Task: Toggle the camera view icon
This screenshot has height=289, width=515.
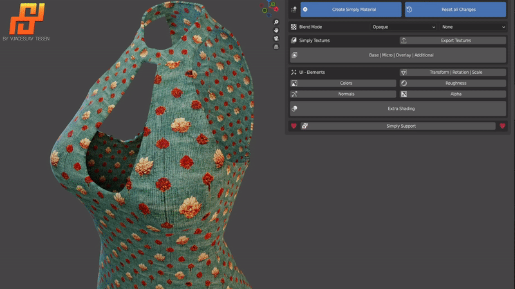Action: click(276, 39)
